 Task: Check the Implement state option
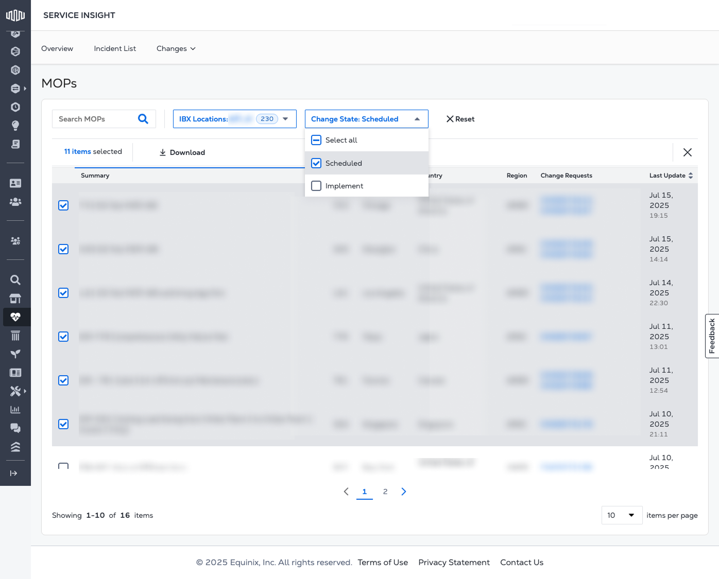point(316,186)
